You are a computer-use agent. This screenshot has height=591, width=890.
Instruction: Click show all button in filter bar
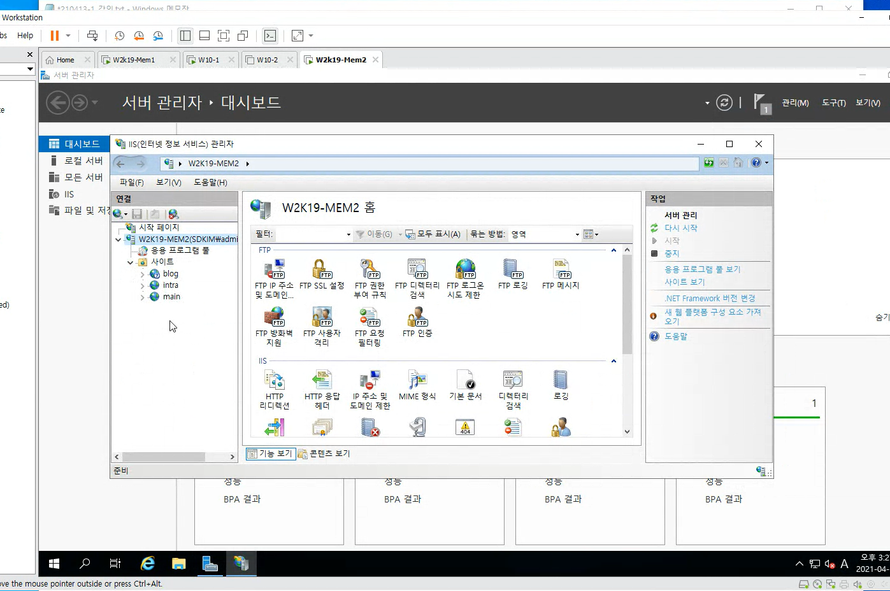(x=433, y=234)
